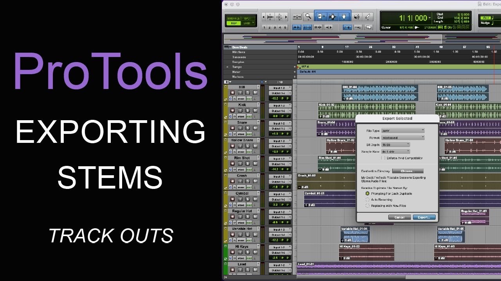The image size is (501, 281).
Task: Open automation mode 'read' on Kick track
Action: point(249,116)
